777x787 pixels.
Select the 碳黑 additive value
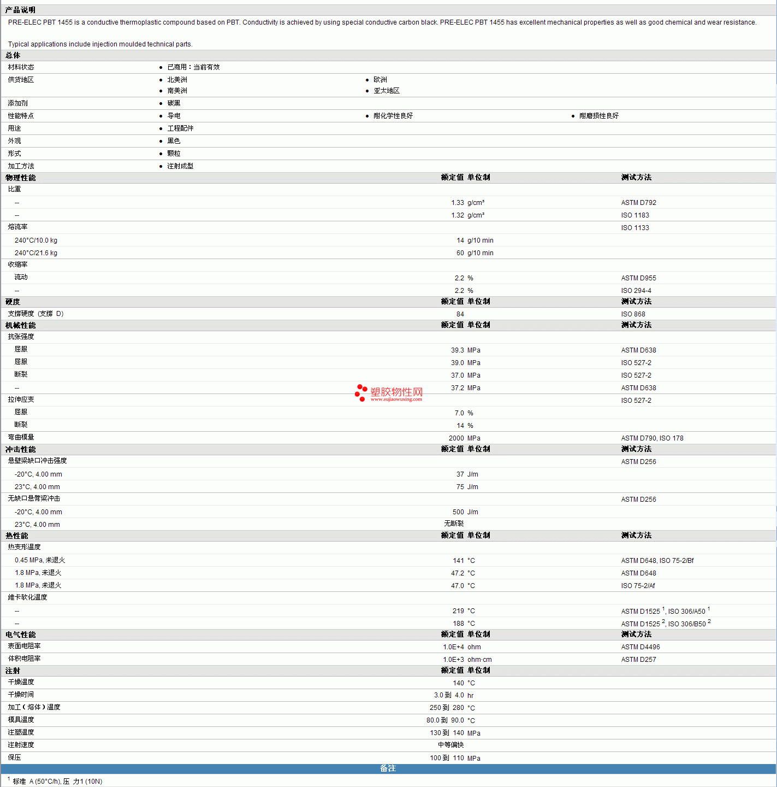[174, 103]
